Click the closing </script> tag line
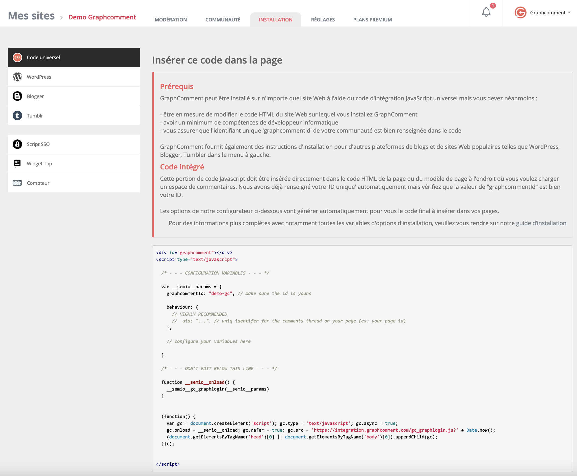The image size is (577, 476). coord(168,464)
